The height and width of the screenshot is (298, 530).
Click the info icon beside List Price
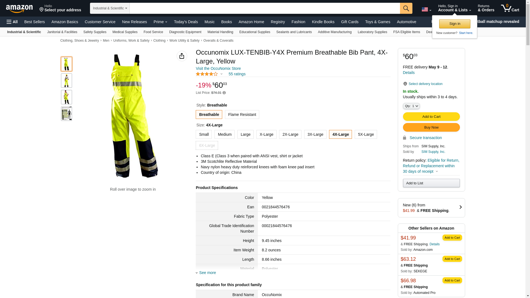224,93
